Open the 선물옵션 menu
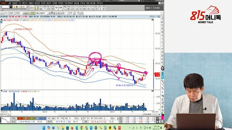This screenshot has height=130, width=232. [x=31, y=3]
